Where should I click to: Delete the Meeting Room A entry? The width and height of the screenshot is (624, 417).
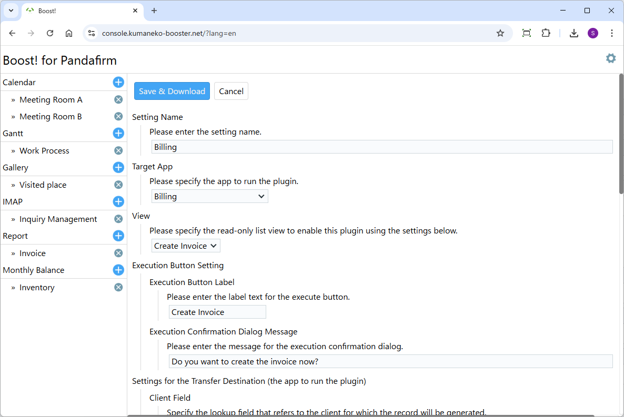(x=118, y=99)
